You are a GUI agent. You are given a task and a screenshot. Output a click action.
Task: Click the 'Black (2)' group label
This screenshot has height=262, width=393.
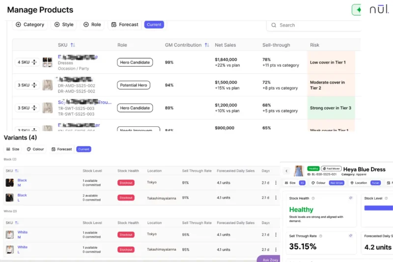click(x=10, y=159)
